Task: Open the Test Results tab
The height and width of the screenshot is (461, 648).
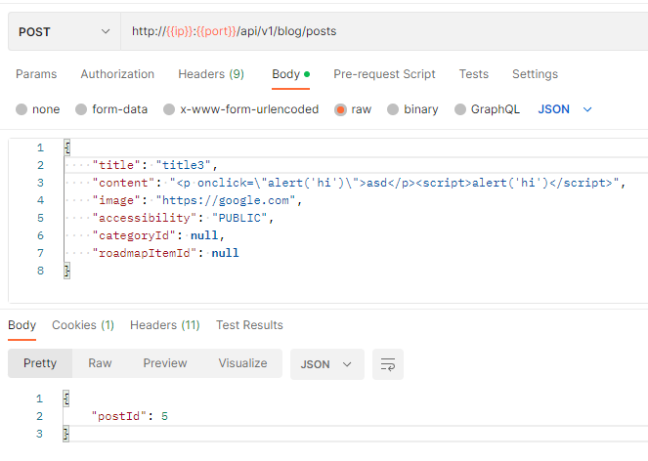Action: point(249,325)
